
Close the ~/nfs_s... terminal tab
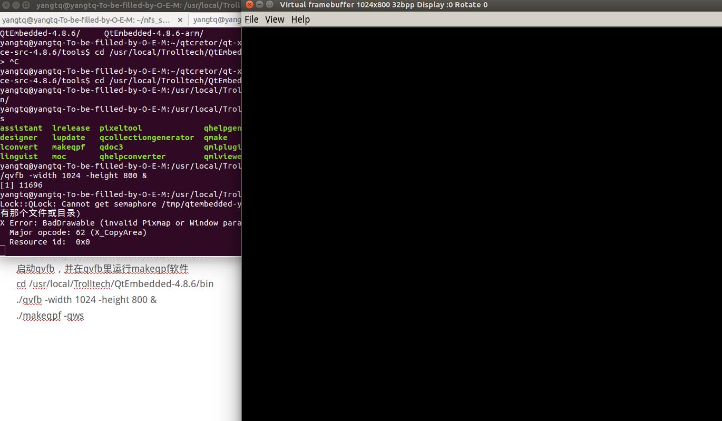[x=180, y=20]
